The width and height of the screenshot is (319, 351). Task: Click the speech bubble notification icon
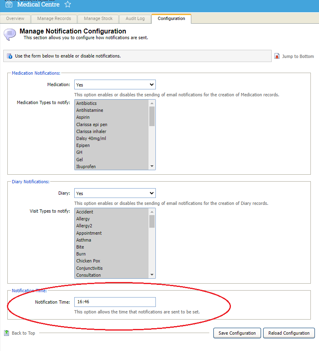(x=10, y=34)
